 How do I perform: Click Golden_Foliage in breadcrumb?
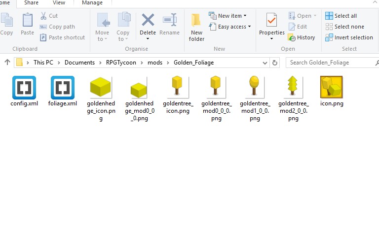point(193,63)
